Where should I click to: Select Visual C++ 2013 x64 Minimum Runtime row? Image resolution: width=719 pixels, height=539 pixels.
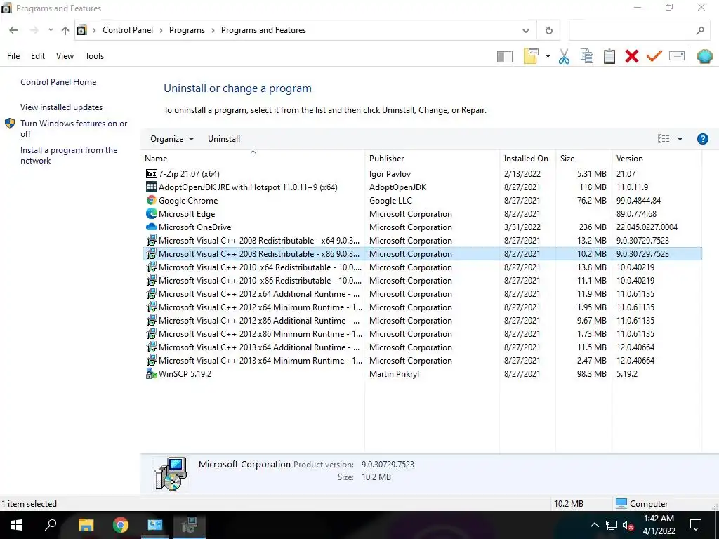coord(422,361)
